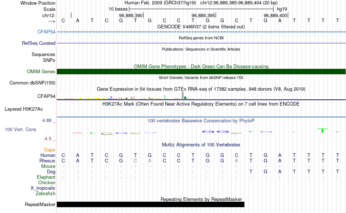The image size is (346, 213).
Task: Click the Sequences SNPs track label
Action: click(x=43, y=57)
